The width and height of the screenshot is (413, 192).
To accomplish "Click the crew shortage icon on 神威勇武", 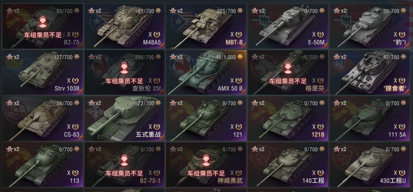I will (x=206, y=161).
